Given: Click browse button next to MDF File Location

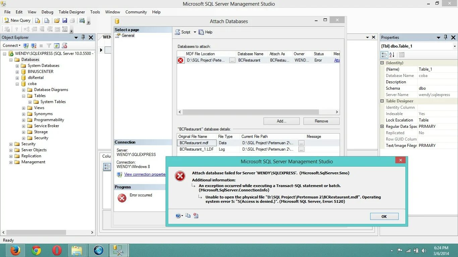Looking at the screenshot, I should pos(232,61).
